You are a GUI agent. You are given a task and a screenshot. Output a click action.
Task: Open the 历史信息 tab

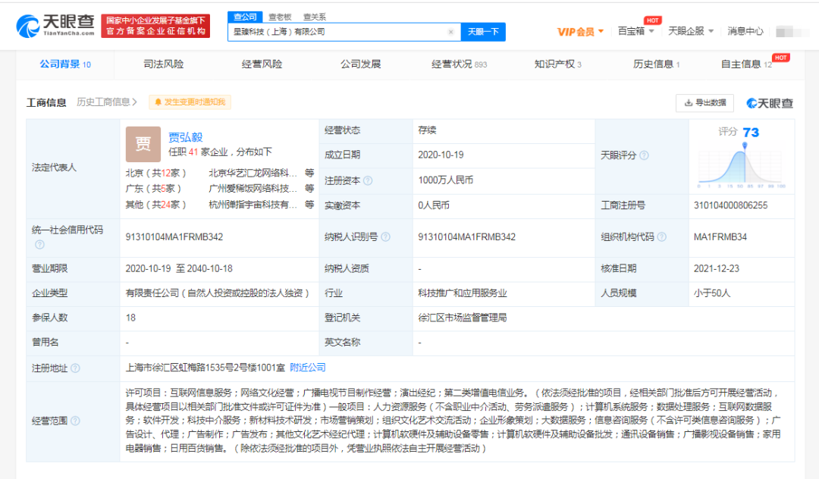(657, 64)
